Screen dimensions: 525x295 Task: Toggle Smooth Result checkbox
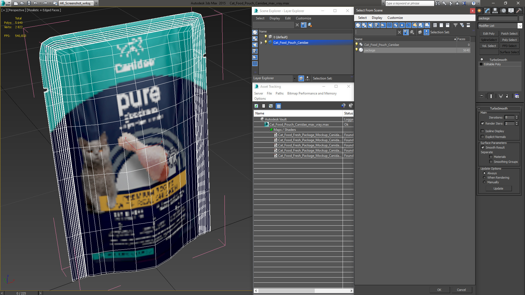pos(483,147)
